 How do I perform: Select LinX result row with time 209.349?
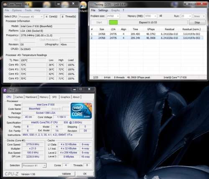[146, 38]
